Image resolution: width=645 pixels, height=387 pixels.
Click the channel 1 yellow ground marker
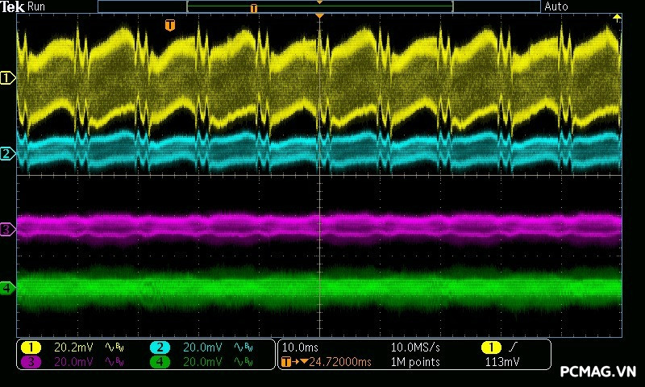(x=7, y=78)
